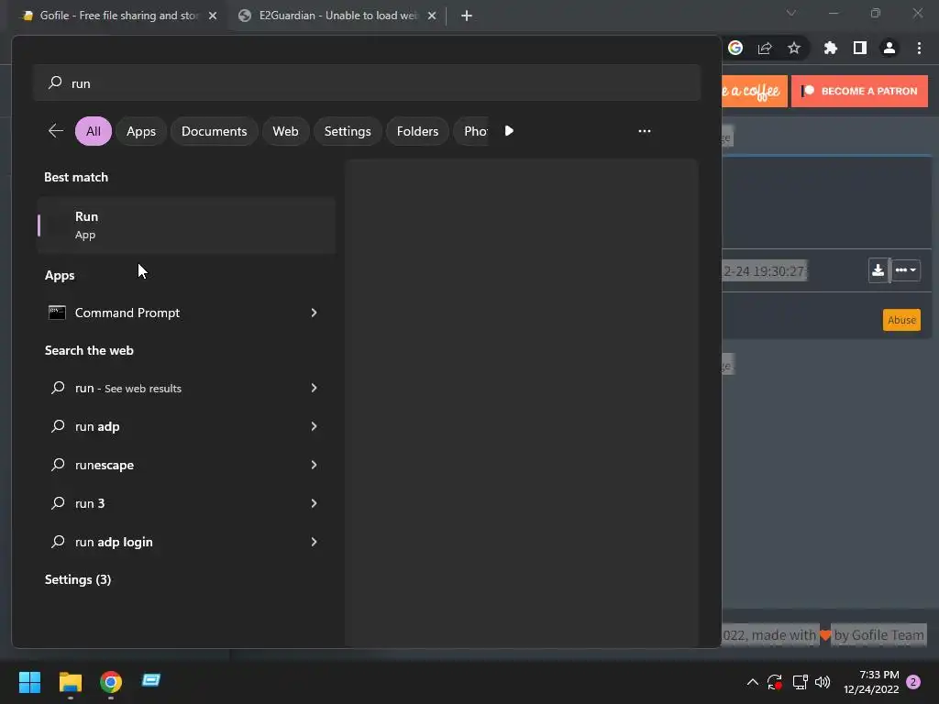
Task: Switch to the Gofile tab
Action: coord(118,16)
